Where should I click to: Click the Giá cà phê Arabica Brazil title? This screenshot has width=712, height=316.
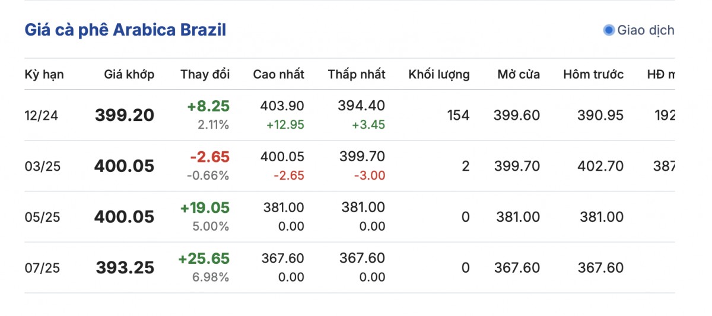tap(125, 30)
